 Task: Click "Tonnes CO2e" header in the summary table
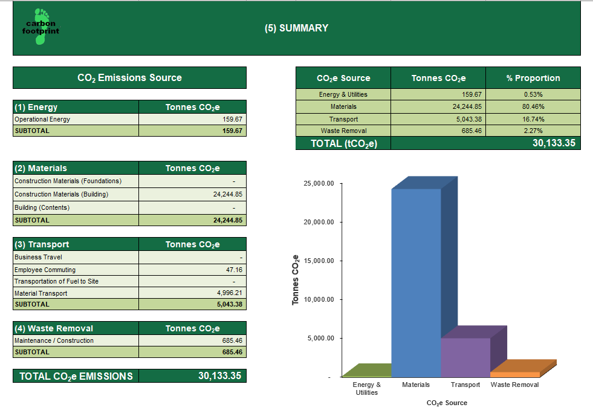[x=439, y=78]
